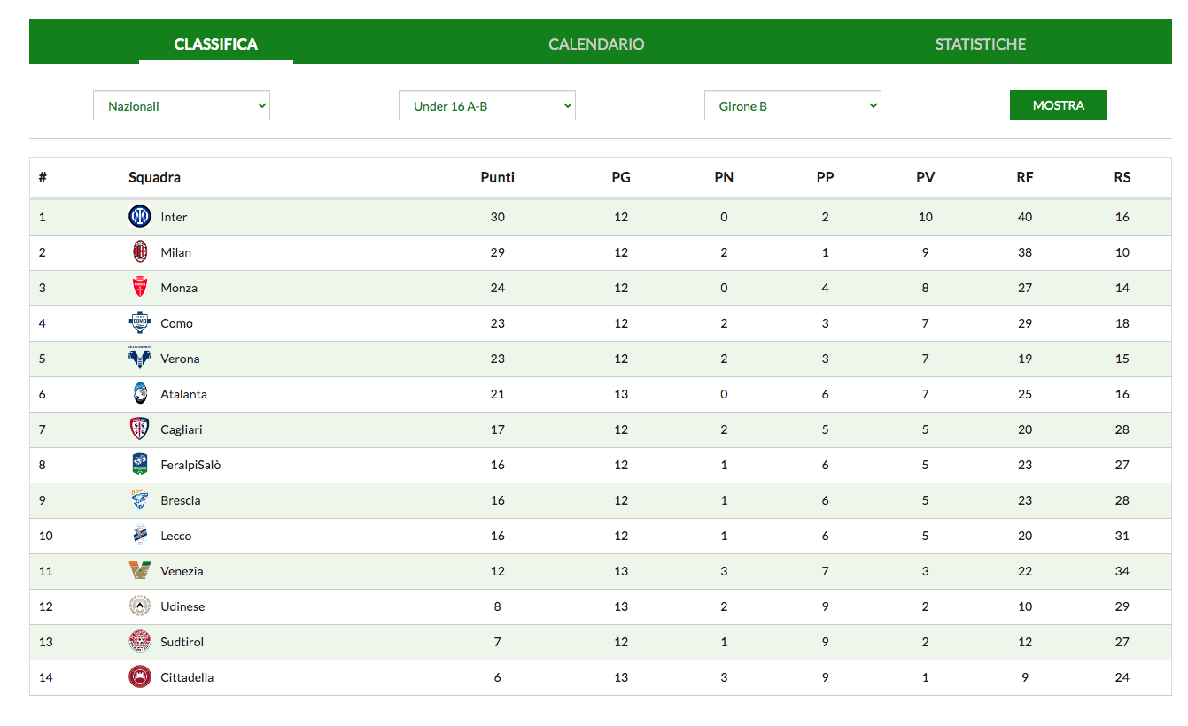Click the PP column header

click(825, 177)
